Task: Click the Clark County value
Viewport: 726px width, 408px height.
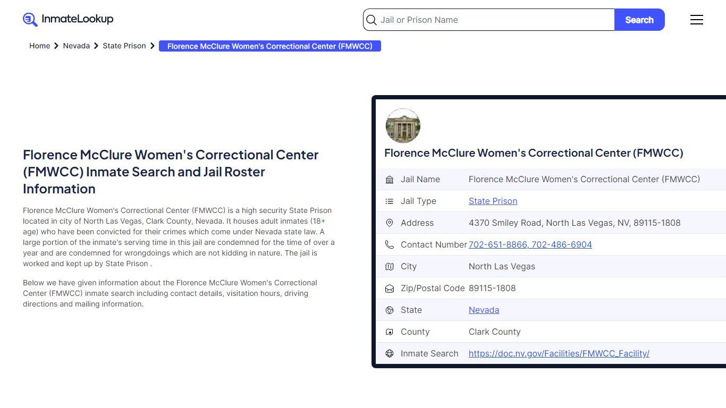Action: tap(494, 331)
